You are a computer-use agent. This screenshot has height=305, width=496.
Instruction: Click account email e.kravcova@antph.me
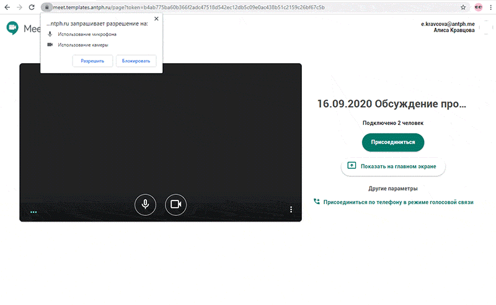tap(448, 24)
